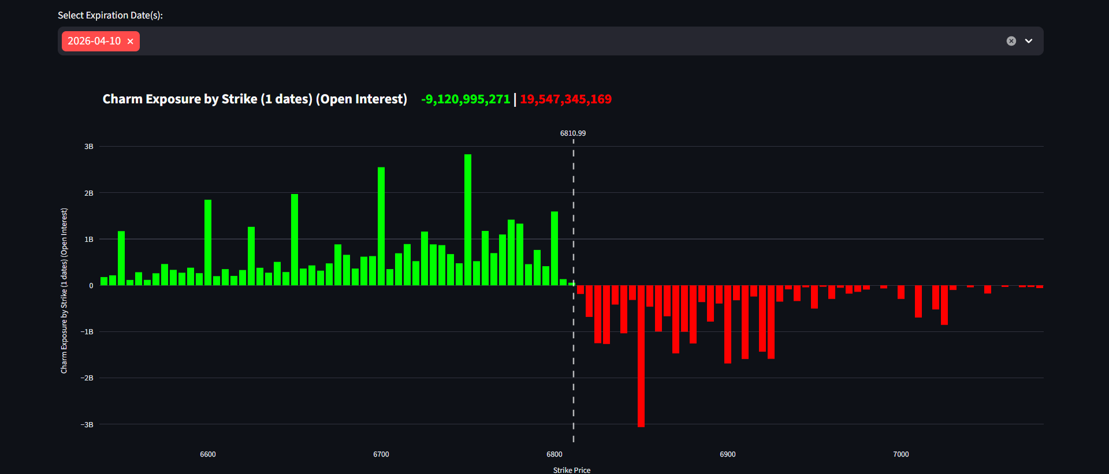The width and height of the screenshot is (1109, 474).
Task: Clear all selected expiration dates
Action: [x=1011, y=41]
